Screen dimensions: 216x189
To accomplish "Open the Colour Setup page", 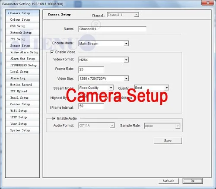I will coord(22,19).
